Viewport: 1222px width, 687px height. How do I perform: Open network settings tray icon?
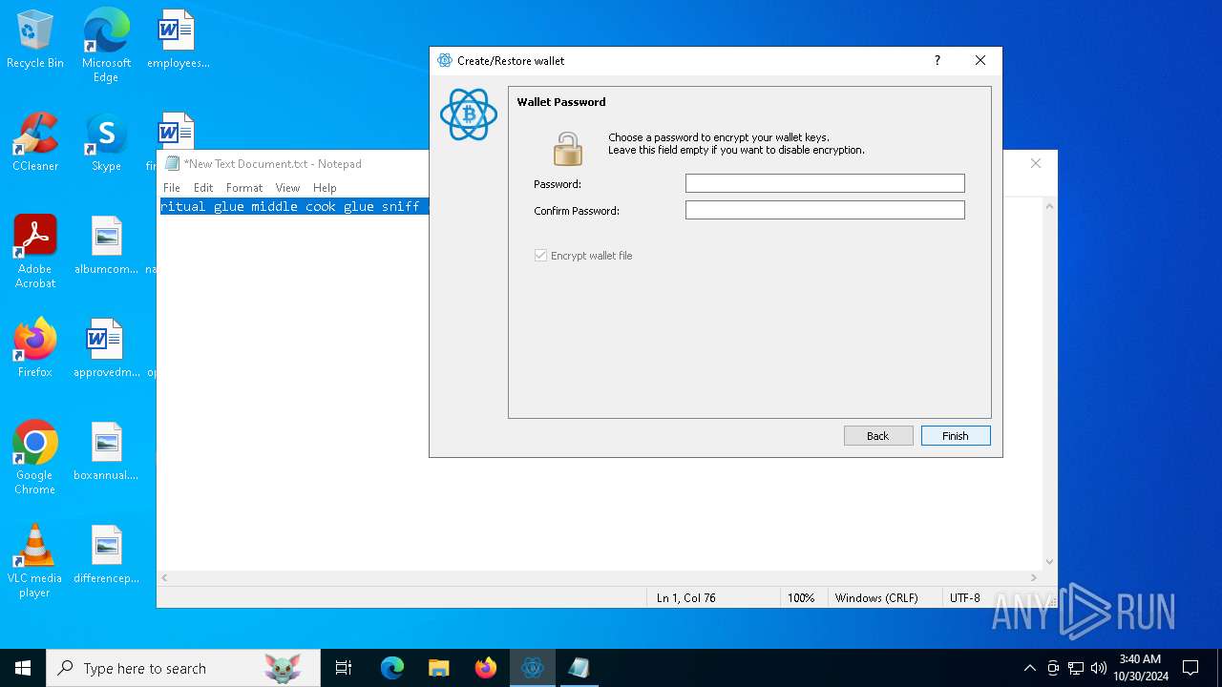pos(1076,668)
